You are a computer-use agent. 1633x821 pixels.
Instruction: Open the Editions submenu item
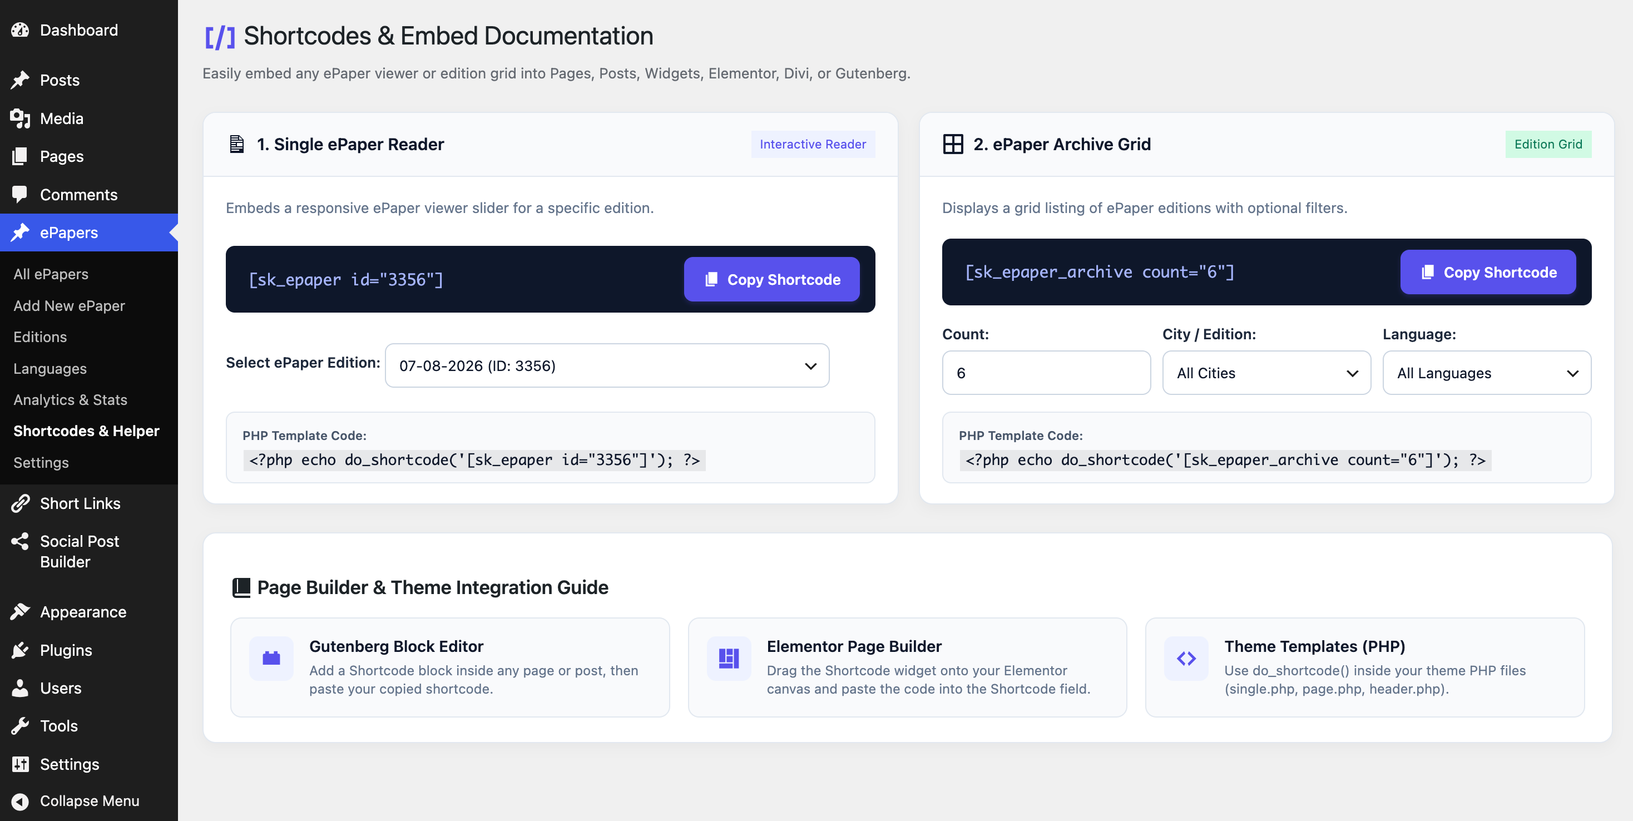pos(40,337)
